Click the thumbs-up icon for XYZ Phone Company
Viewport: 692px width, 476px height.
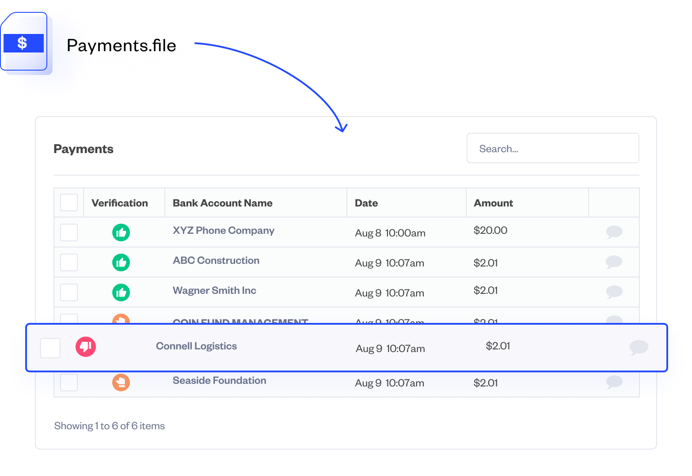click(x=121, y=232)
